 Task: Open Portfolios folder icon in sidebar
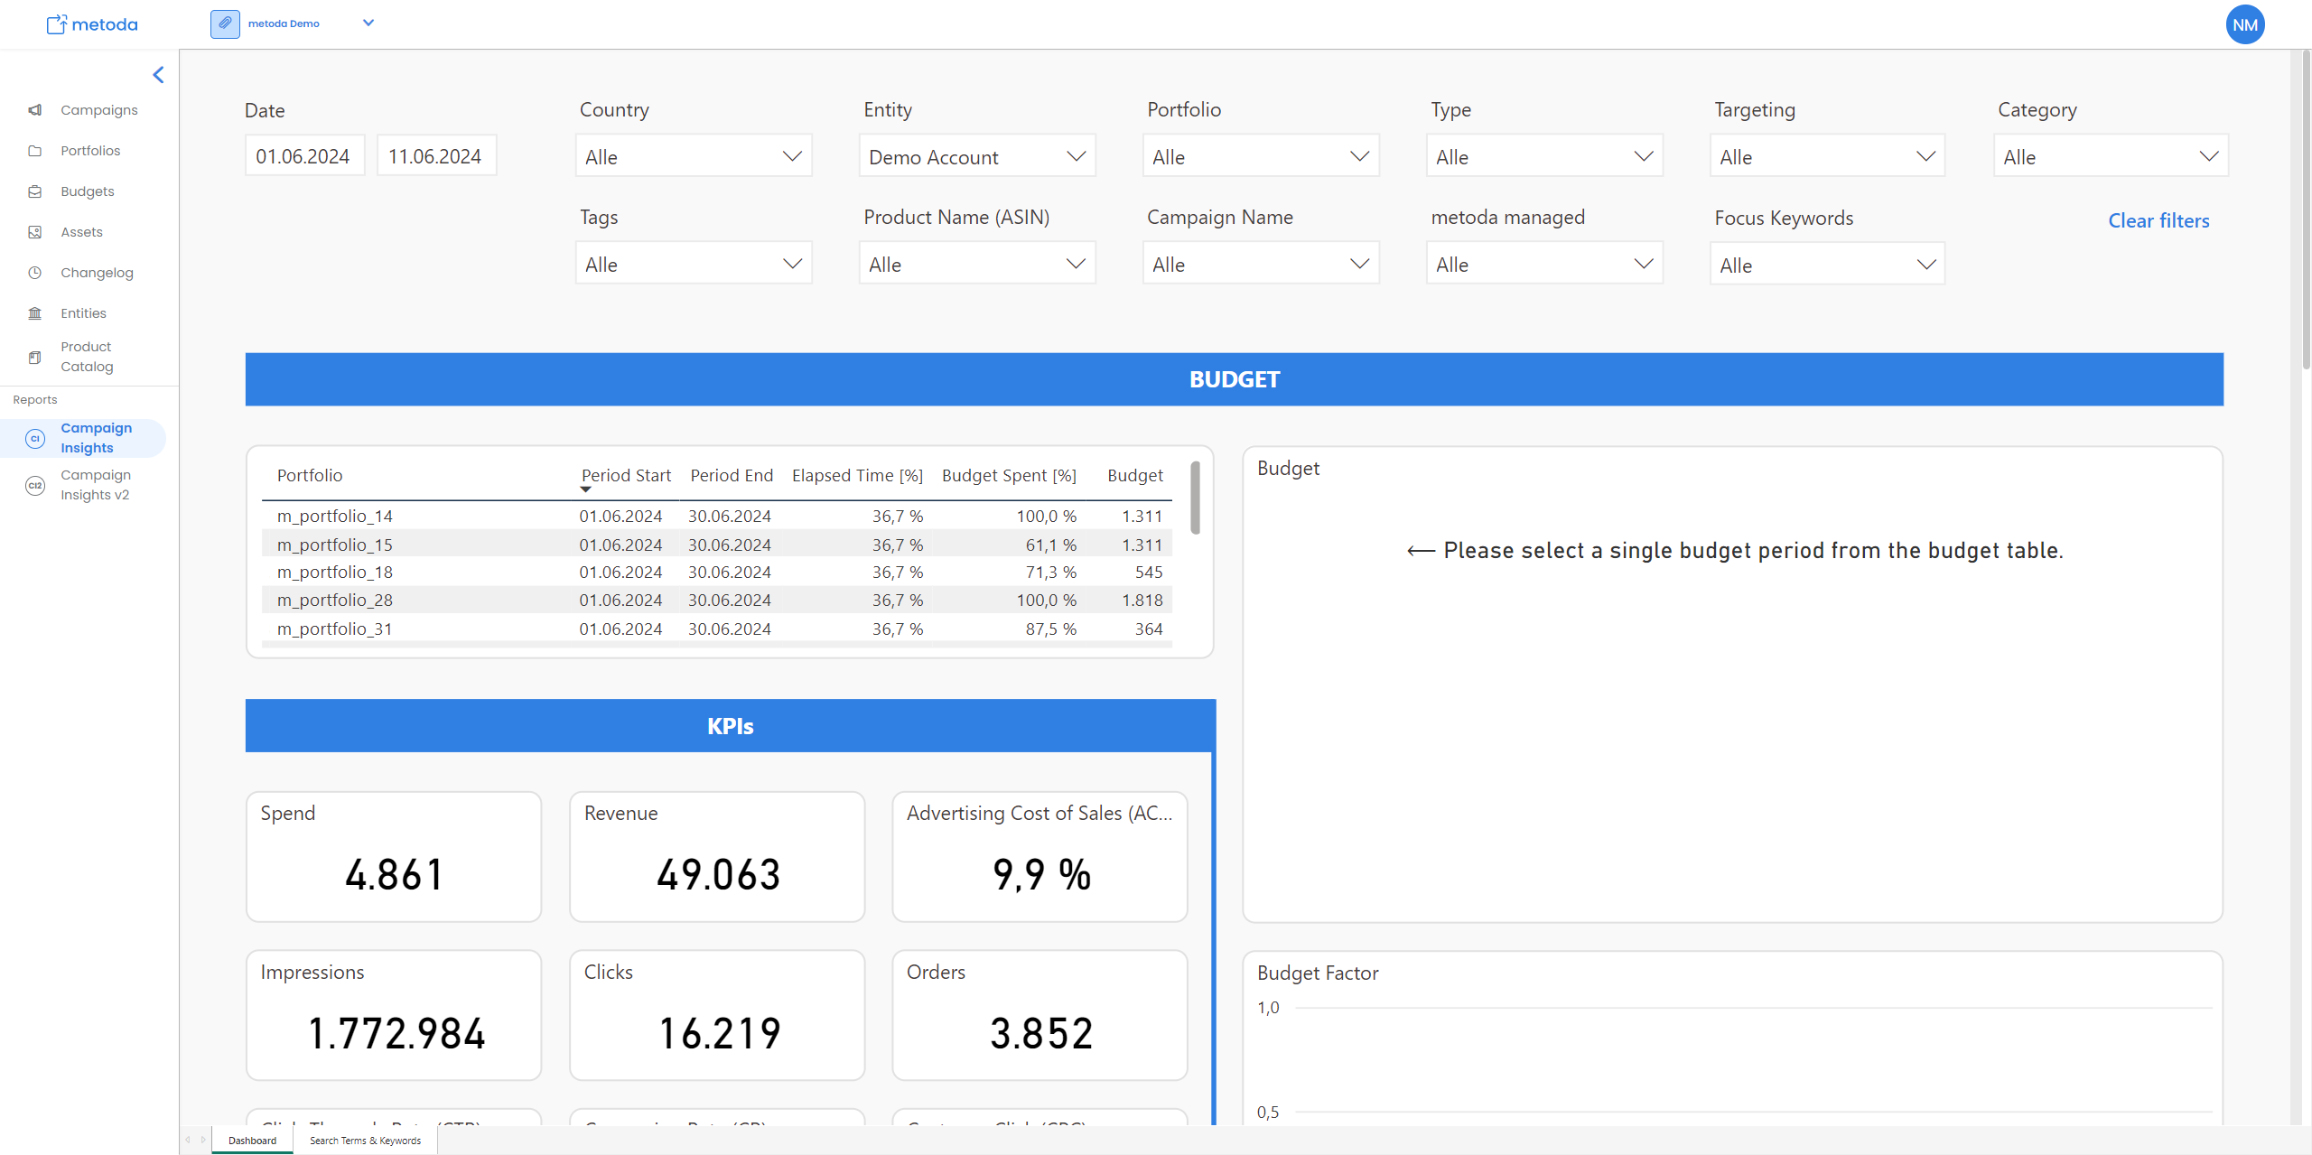(35, 151)
